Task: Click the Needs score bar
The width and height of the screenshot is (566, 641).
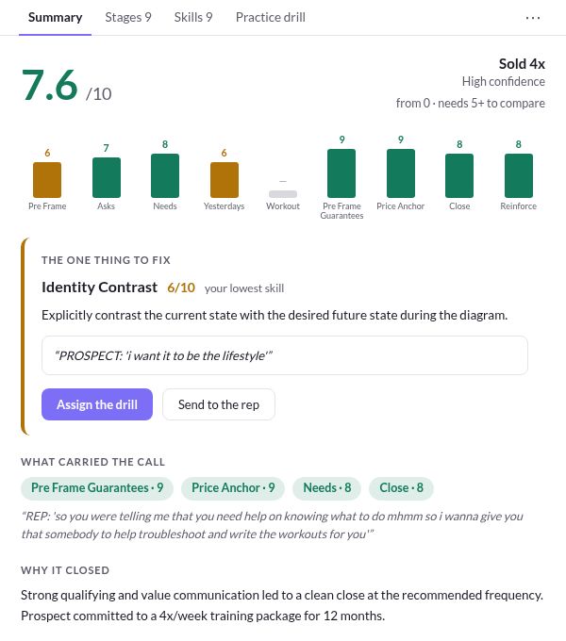Action: 165,175
